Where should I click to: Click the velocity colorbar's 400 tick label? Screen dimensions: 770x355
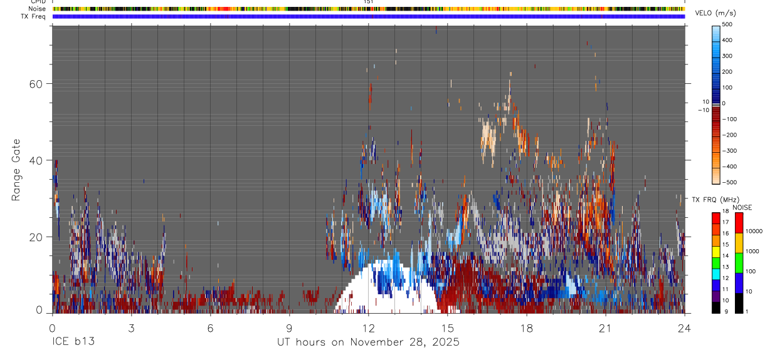727,40
